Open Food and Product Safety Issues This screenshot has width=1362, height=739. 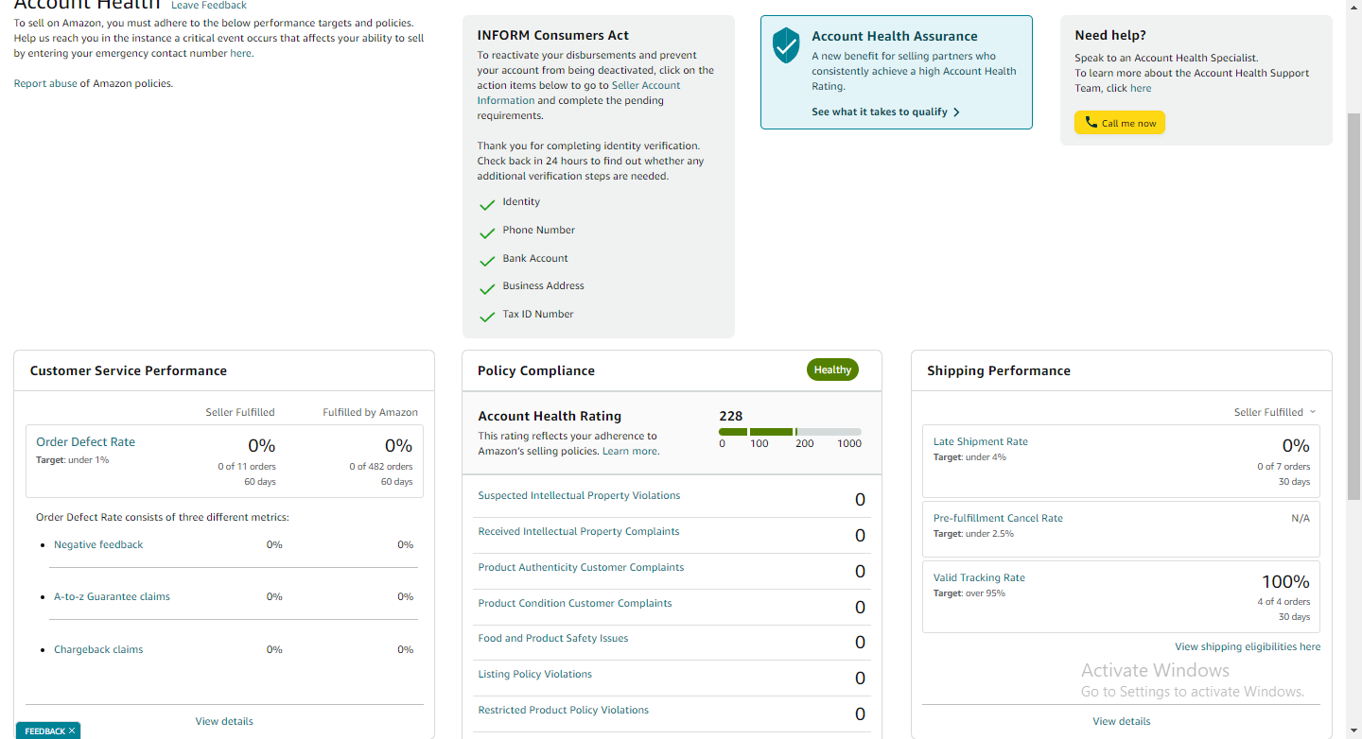[553, 639]
